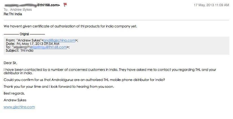This screenshot has height=119, width=233.
Task: Select the recipient name Andrew Sykes
Action: pyautogui.click(x=21, y=10)
